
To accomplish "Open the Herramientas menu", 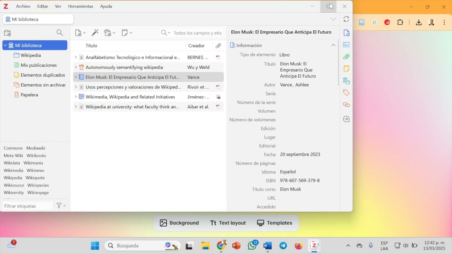I will (x=81, y=6).
